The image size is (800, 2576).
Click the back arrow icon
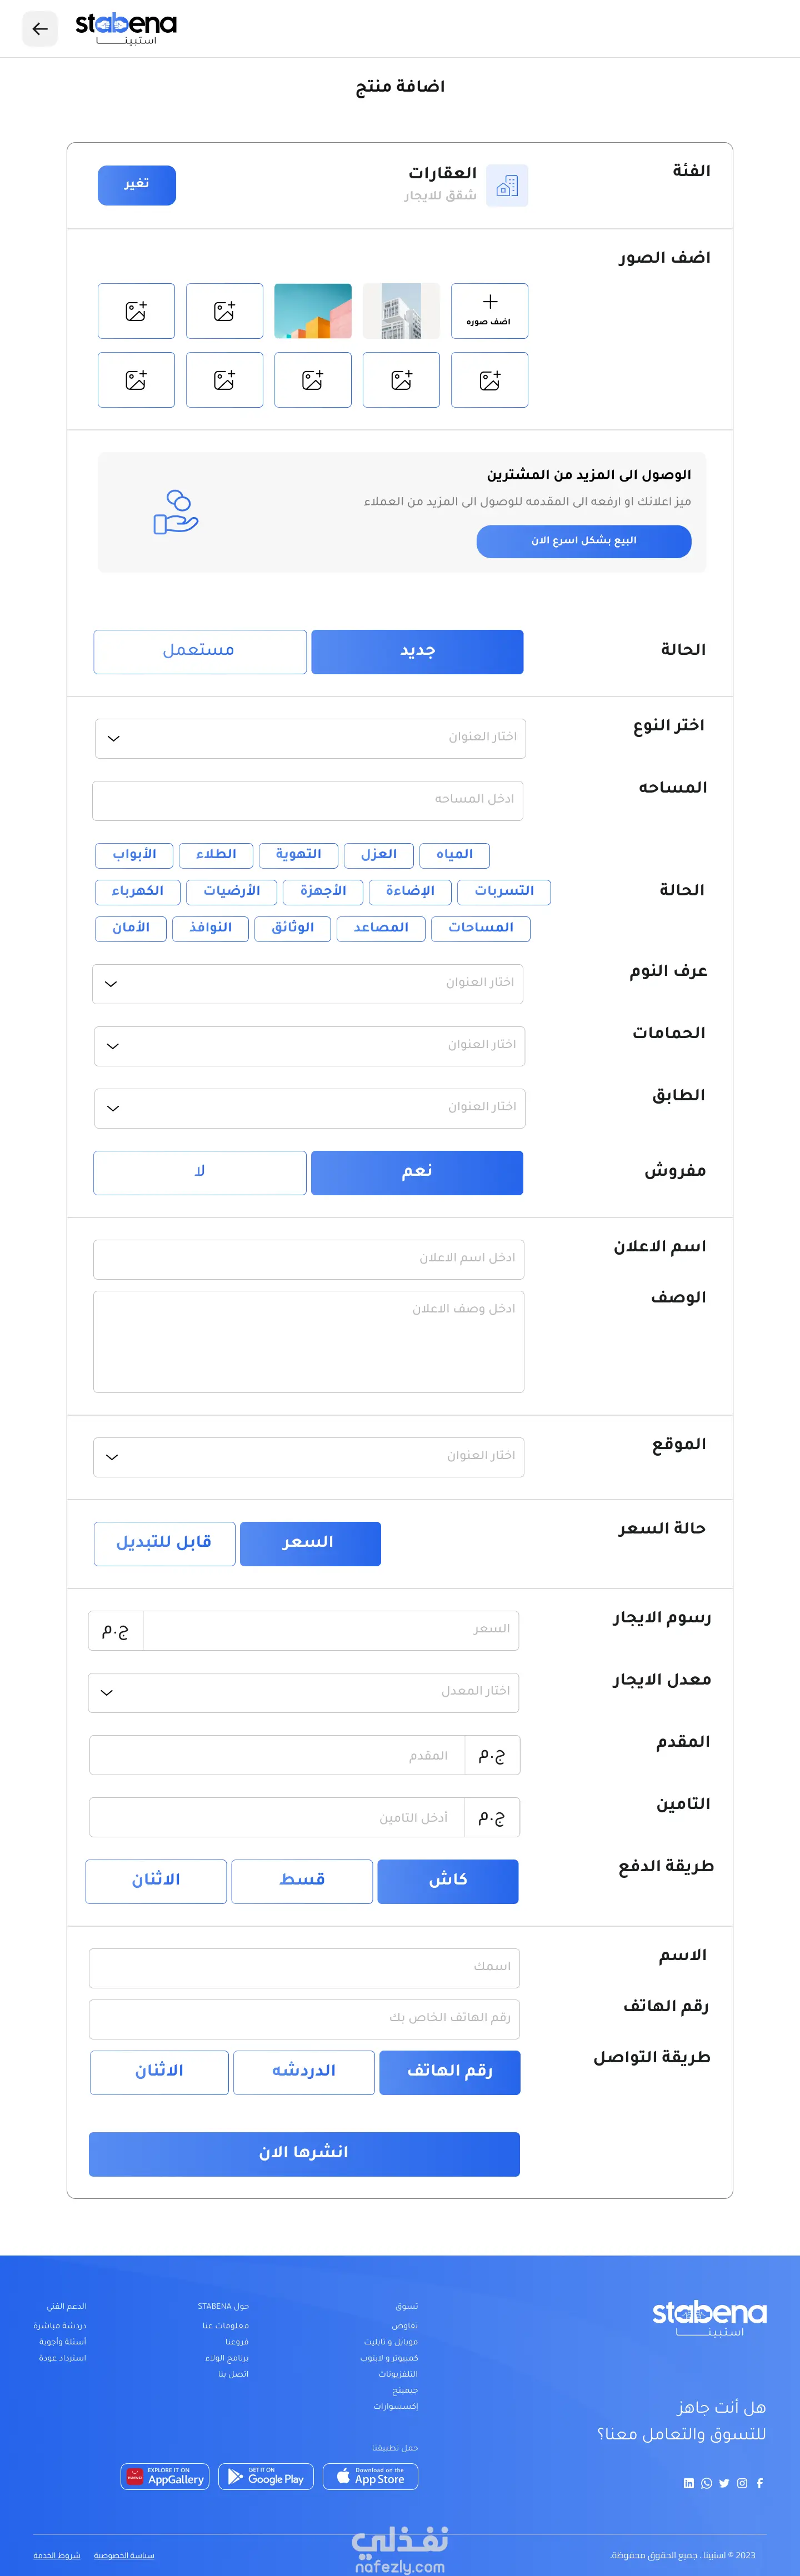click(x=40, y=29)
